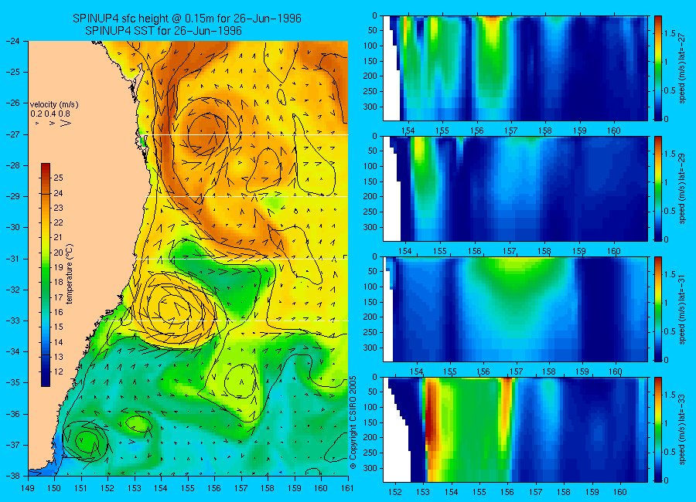Click the speed color bar for lat=-33
This screenshot has height=502, width=696.
[657, 429]
